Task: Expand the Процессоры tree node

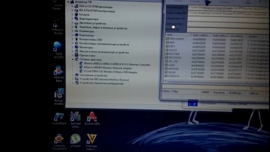Action: coord(73,55)
